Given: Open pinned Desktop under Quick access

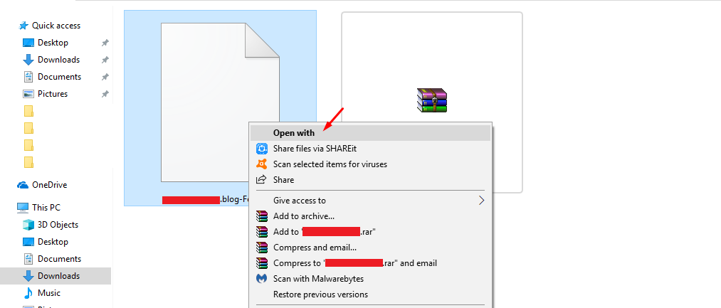Looking at the screenshot, I should coord(53,43).
